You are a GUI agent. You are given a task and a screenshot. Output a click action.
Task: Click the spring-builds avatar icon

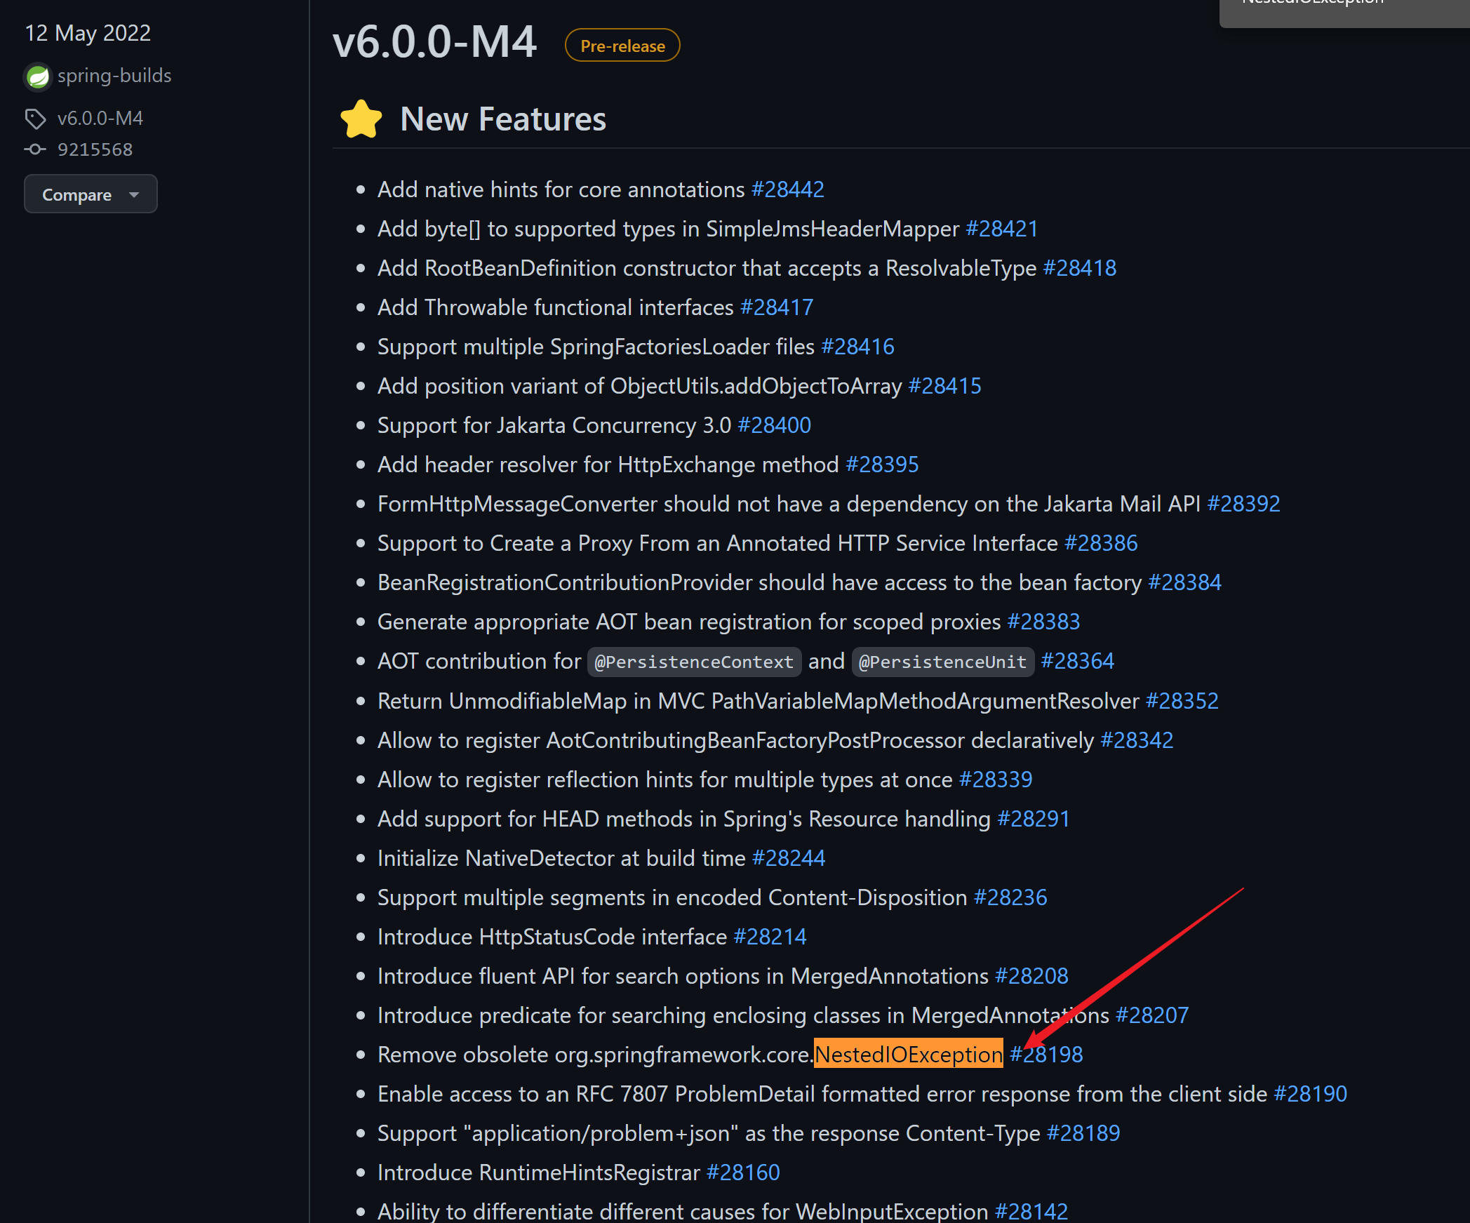pos(38,76)
